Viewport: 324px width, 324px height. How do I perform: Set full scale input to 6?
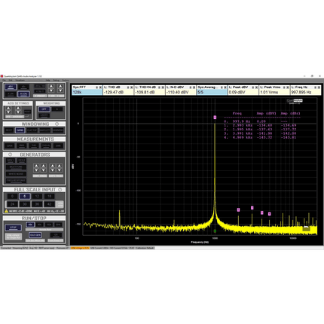pyautogui.click(x=25, y=196)
